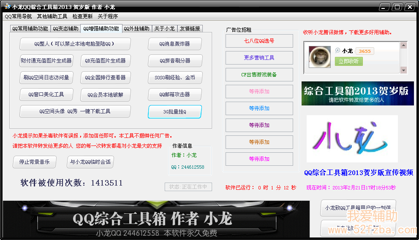Image resolution: width=419 pixels, height=240 pixels.
Task: Click 小龙 cat avatar in weibo widget
Action: (320, 57)
